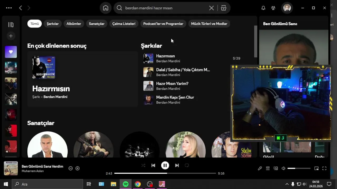
Task: Click the main results vertical scrollbar
Action: point(255,41)
